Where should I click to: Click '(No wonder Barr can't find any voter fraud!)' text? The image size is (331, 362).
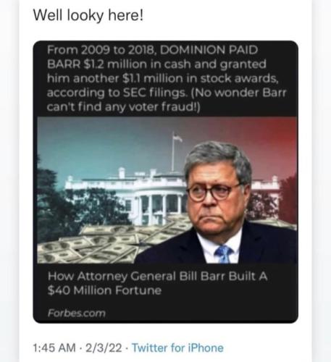click(x=167, y=100)
